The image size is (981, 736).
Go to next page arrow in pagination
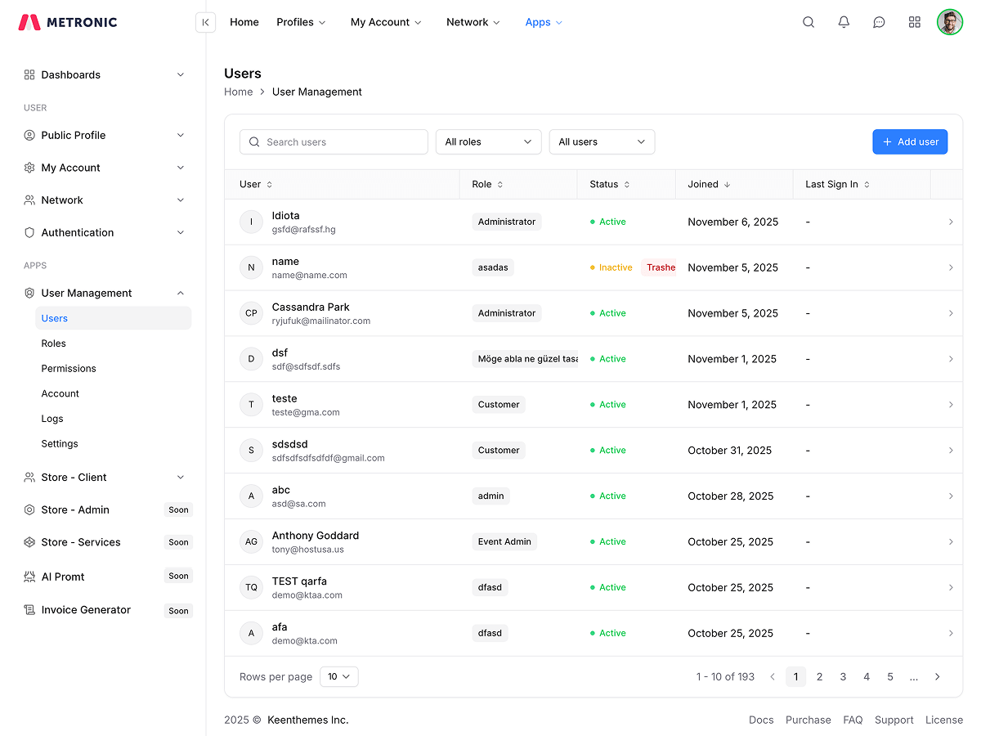click(x=937, y=676)
